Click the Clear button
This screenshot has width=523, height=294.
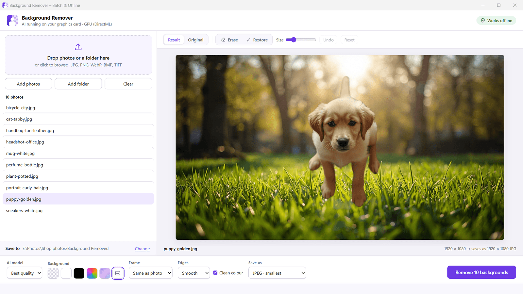pos(128,84)
